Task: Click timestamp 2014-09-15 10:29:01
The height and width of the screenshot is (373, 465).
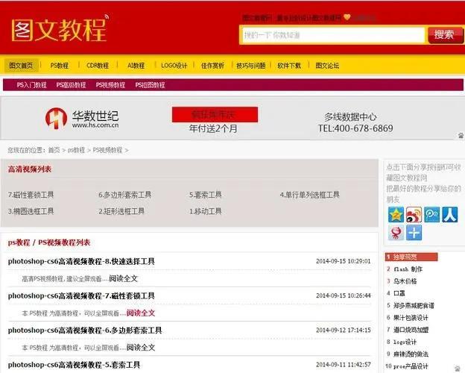Action: pyautogui.click(x=343, y=261)
